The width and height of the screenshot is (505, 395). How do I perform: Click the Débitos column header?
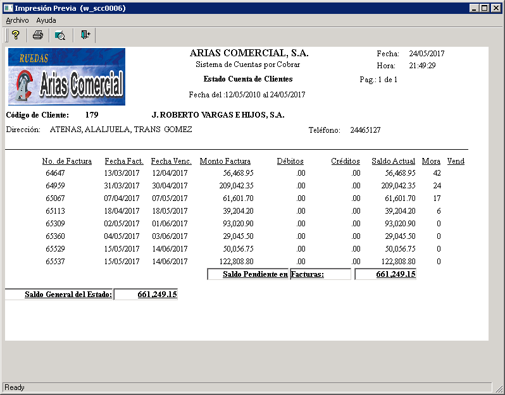coord(290,161)
